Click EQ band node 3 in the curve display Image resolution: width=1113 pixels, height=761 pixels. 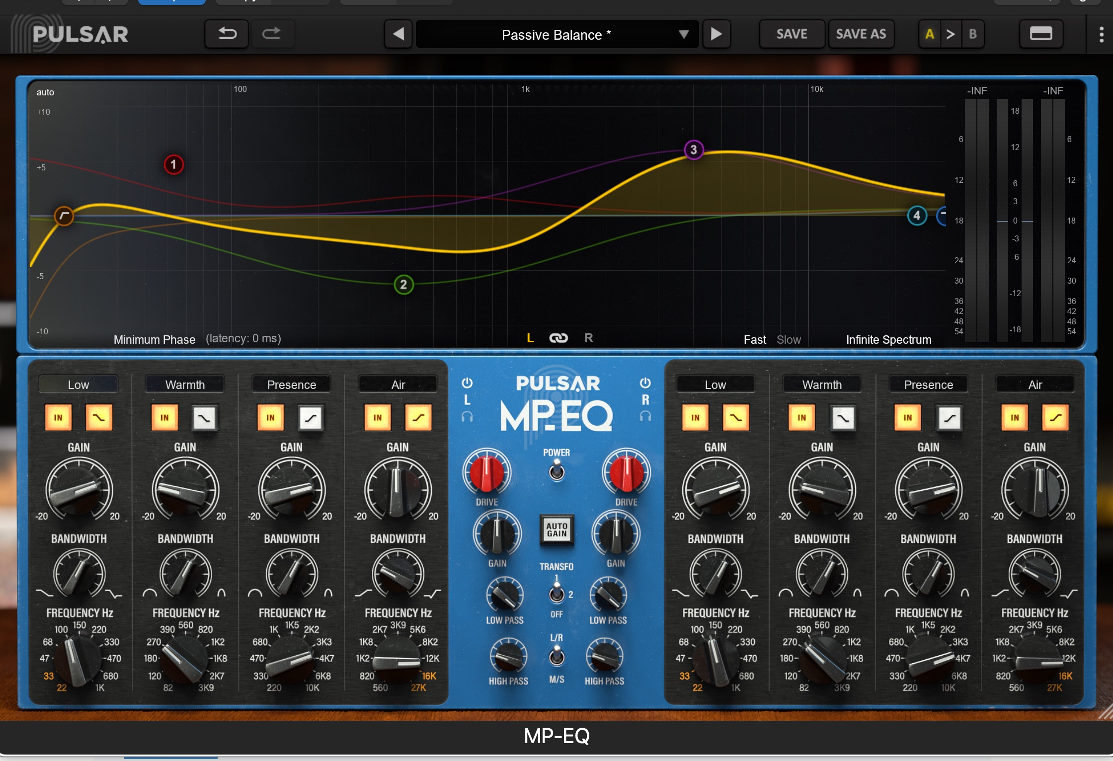click(694, 150)
